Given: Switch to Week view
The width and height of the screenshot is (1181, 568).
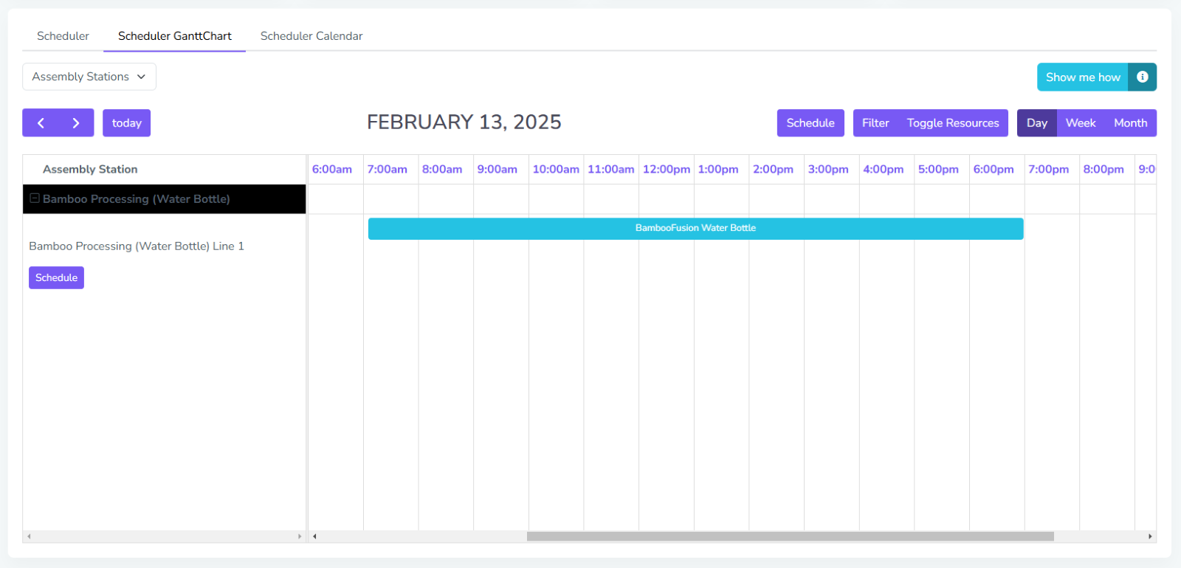Looking at the screenshot, I should point(1080,123).
